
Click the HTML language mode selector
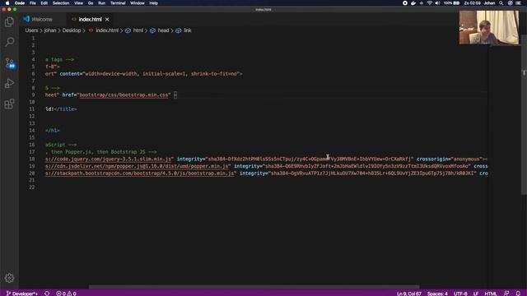pyautogui.click(x=491, y=294)
